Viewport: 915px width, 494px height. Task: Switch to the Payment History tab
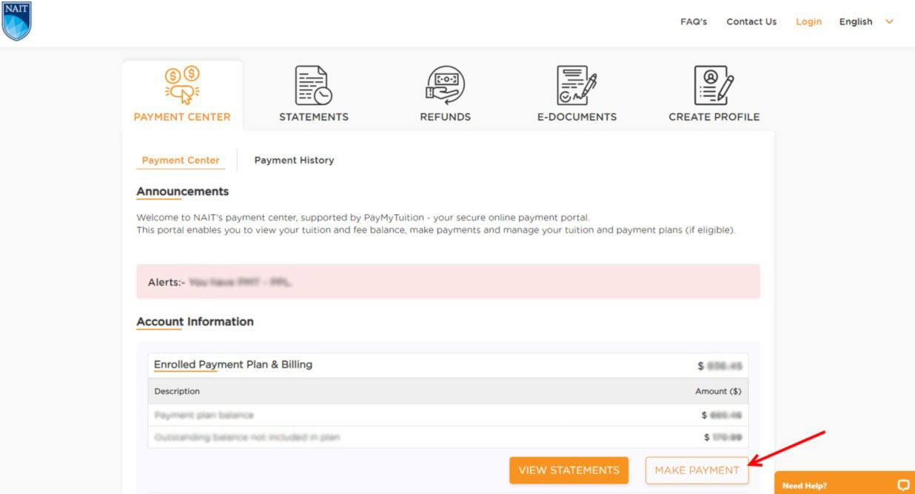coord(294,160)
